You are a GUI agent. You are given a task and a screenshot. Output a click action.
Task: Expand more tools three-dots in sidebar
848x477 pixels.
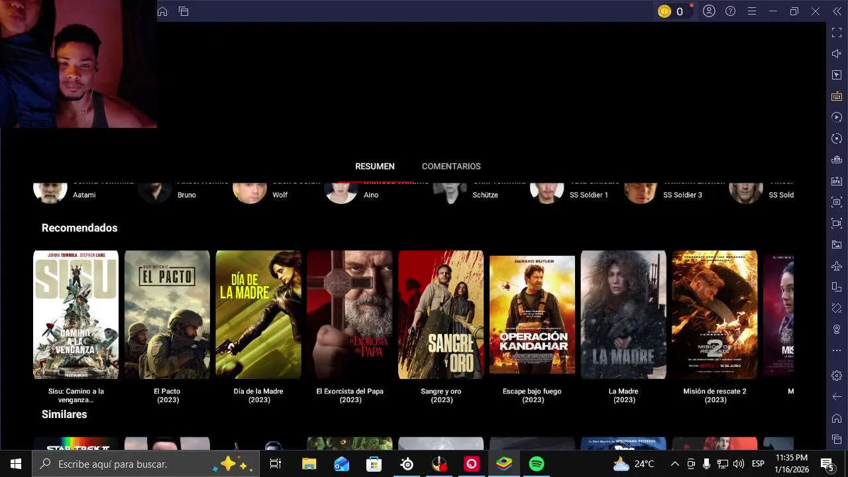click(x=837, y=350)
